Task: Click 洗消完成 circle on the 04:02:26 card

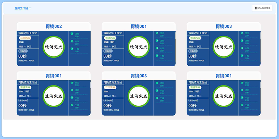Action: pyautogui.click(x=224, y=96)
